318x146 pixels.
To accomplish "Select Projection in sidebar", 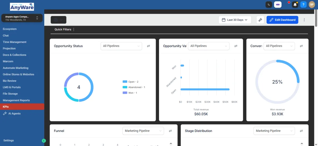I will [x=9, y=48].
